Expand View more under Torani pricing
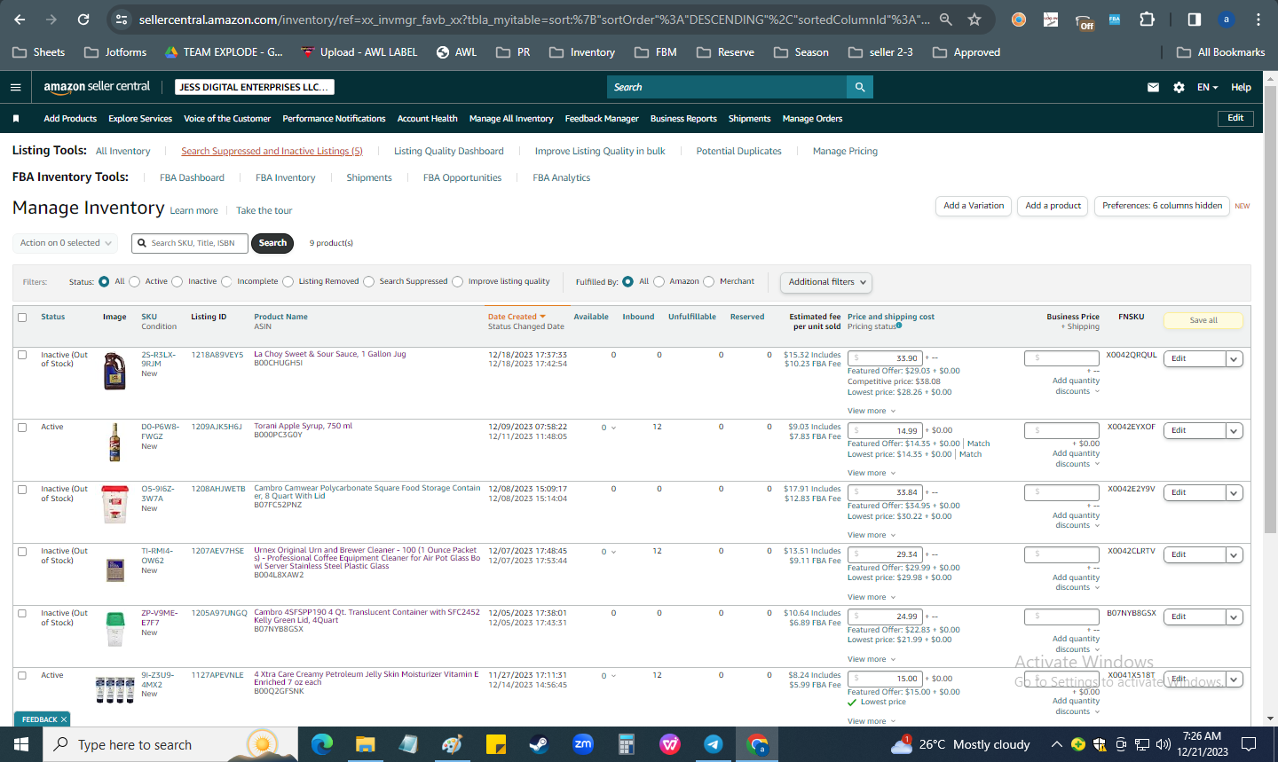This screenshot has width=1278, height=762. (x=872, y=473)
